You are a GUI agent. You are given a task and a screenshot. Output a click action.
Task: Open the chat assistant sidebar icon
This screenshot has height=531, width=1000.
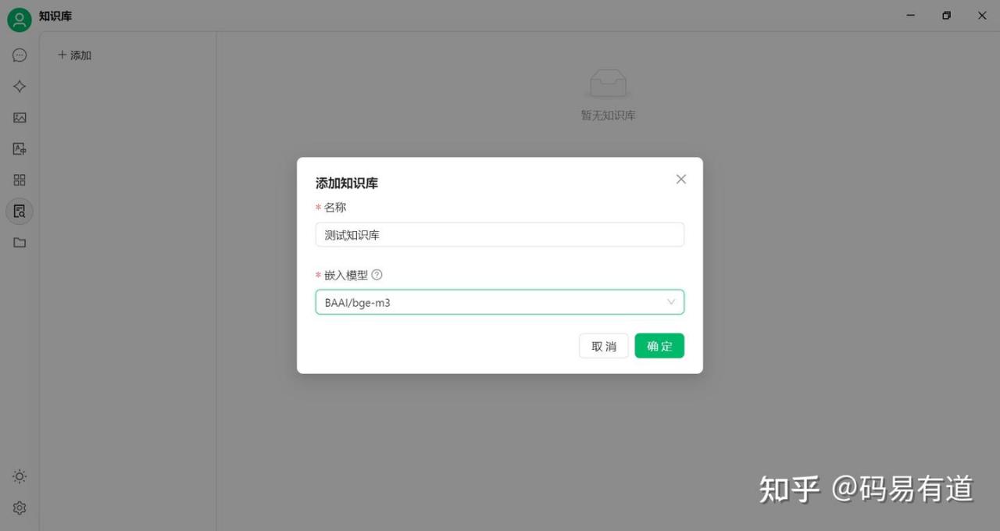[20, 55]
